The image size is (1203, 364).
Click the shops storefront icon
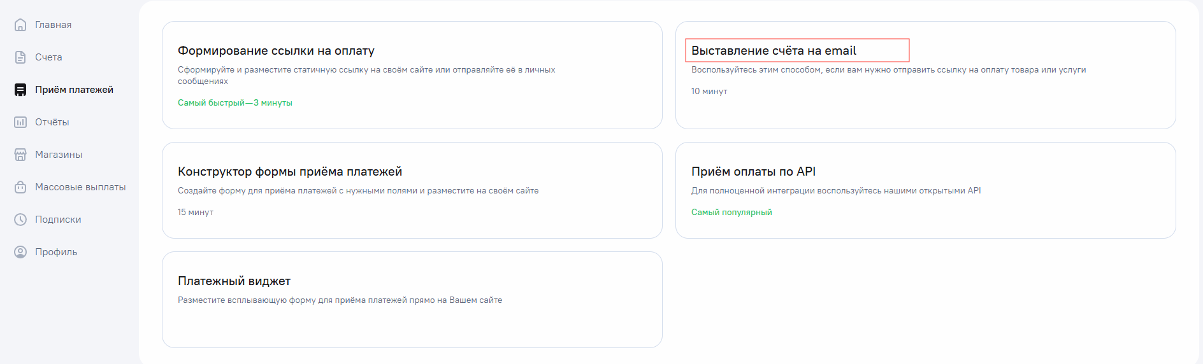pos(20,155)
